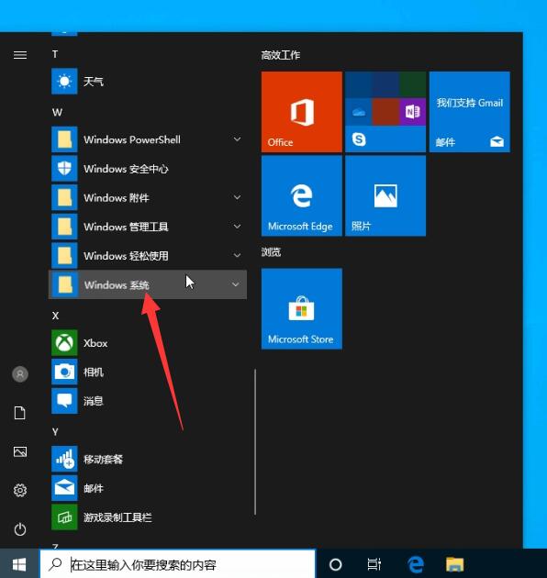This screenshot has width=547, height=578.
Task: Open the Gmail mail (邮件) tile
Action: pyautogui.click(x=470, y=112)
